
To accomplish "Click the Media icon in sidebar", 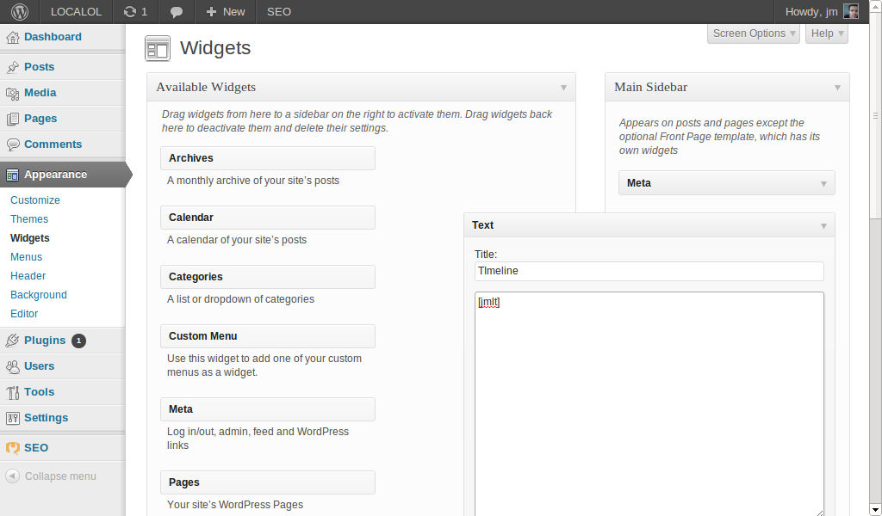I will [x=12, y=93].
